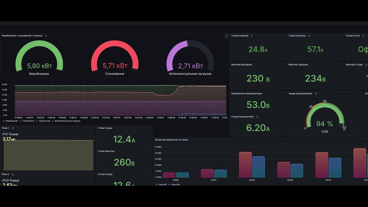Click the 2,71 кВт load value
This screenshot has height=207, width=368.
pyautogui.click(x=190, y=66)
